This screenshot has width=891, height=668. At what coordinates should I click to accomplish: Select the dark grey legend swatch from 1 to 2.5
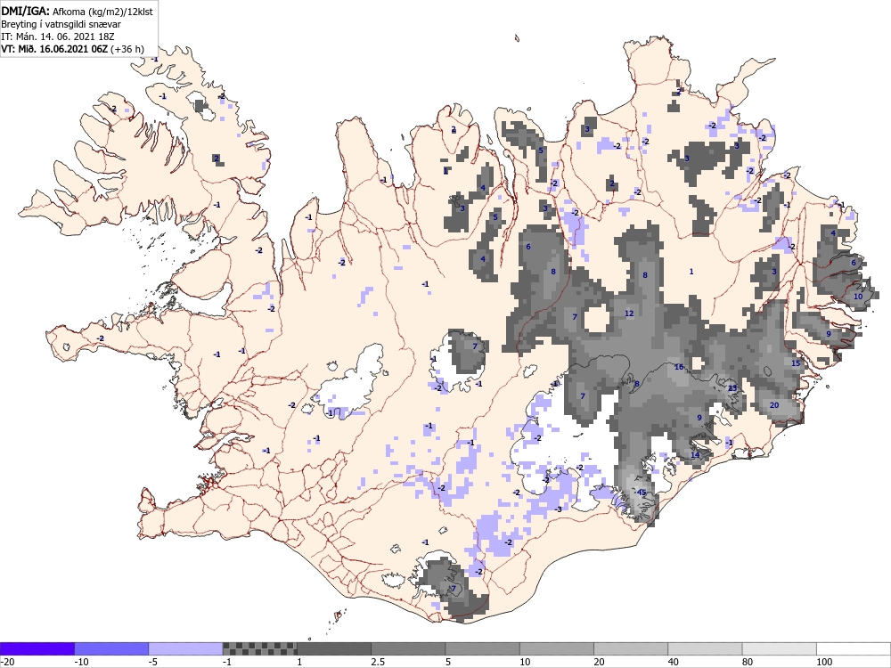pos(334,648)
